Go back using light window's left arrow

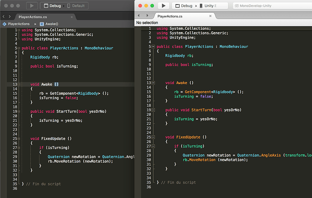[x=139, y=15]
